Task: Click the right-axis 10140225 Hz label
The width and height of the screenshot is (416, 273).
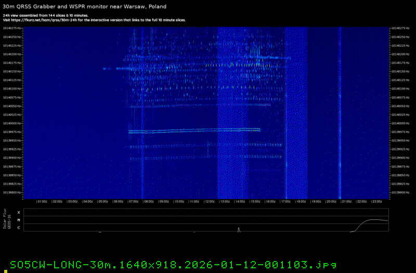Action: pos(400,45)
